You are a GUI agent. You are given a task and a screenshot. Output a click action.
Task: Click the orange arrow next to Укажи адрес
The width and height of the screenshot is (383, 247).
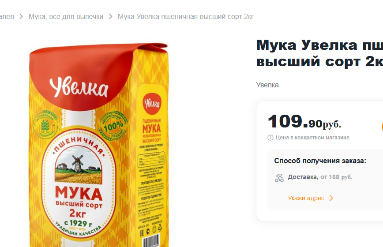(331, 198)
